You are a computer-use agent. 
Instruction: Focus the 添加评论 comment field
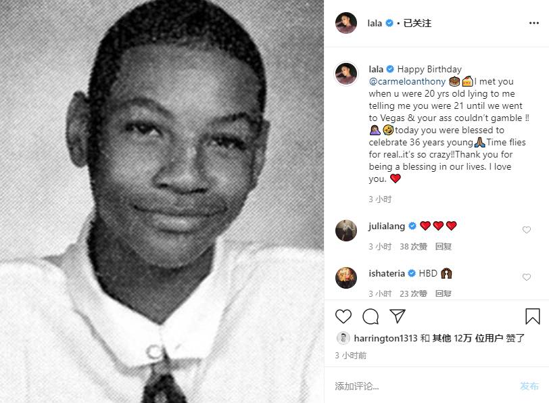pyautogui.click(x=424, y=386)
